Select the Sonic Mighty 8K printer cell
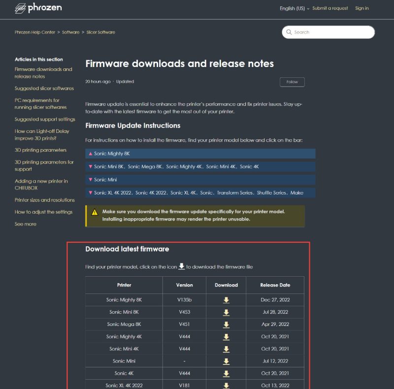 coord(124,300)
